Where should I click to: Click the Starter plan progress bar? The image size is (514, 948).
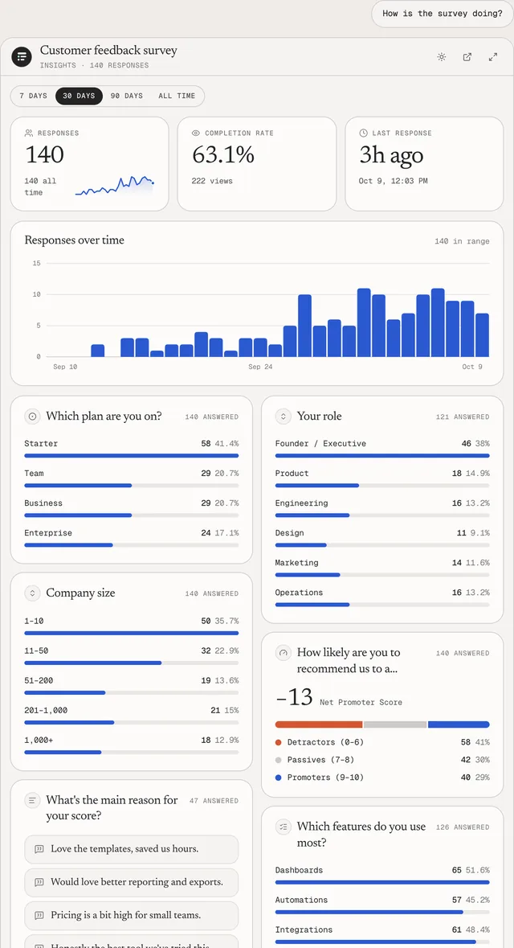132,455
